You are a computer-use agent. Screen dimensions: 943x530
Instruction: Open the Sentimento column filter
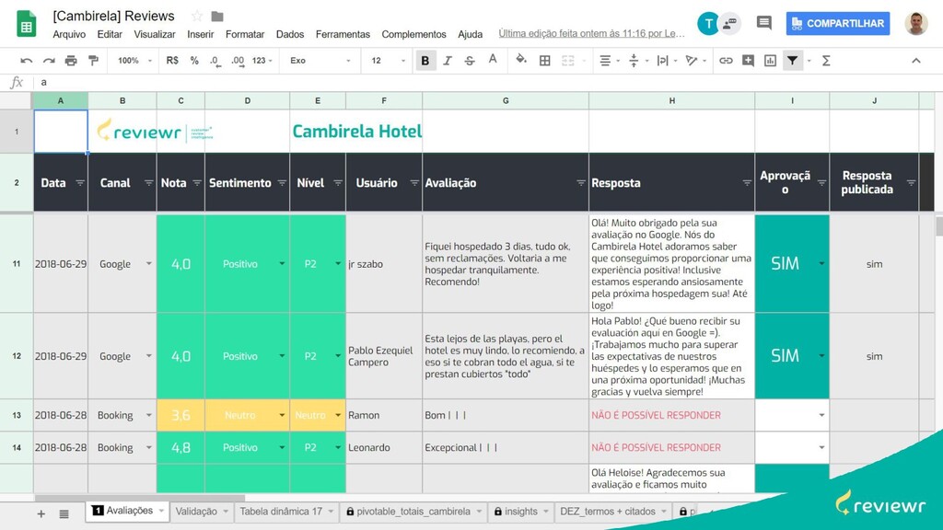point(282,183)
